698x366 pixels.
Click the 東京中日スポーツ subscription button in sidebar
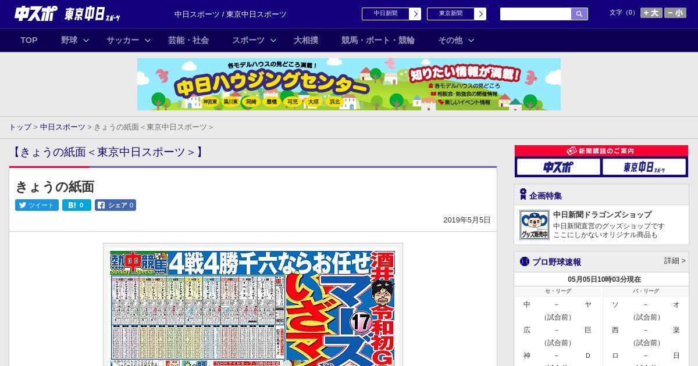pyautogui.click(x=644, y=167)
